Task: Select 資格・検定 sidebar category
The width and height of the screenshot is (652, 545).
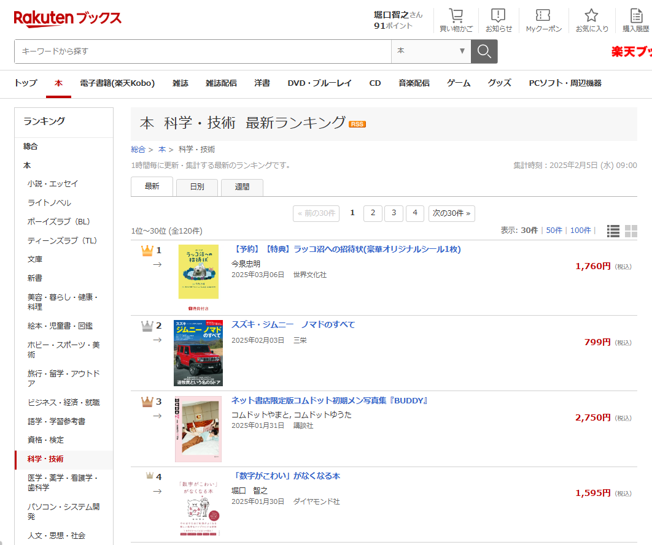Action: (x=46, y=440)
